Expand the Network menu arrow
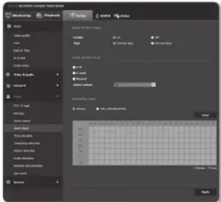 click(57, 85)
